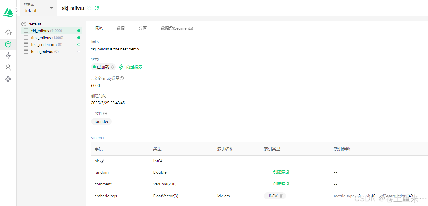Click the 索引类型 column header
The image size is (428, 206).
272,149
